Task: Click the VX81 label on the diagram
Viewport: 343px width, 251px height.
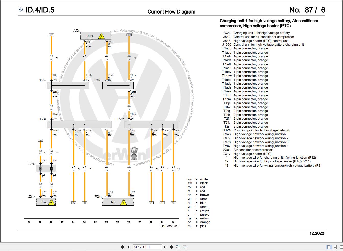Action: click(98, 197)
